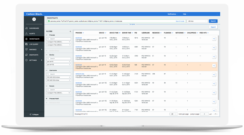Click the Carbon Black logo
The width and height of the screenshot is (244, 135).
coord(34,14)
